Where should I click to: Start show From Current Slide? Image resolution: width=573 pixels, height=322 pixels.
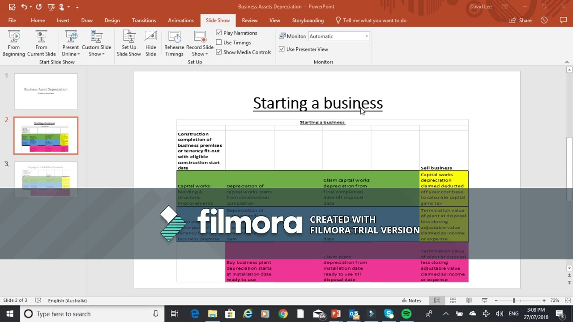click(41, 43)
